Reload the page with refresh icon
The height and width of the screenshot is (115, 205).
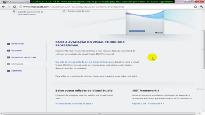point(14,7)
